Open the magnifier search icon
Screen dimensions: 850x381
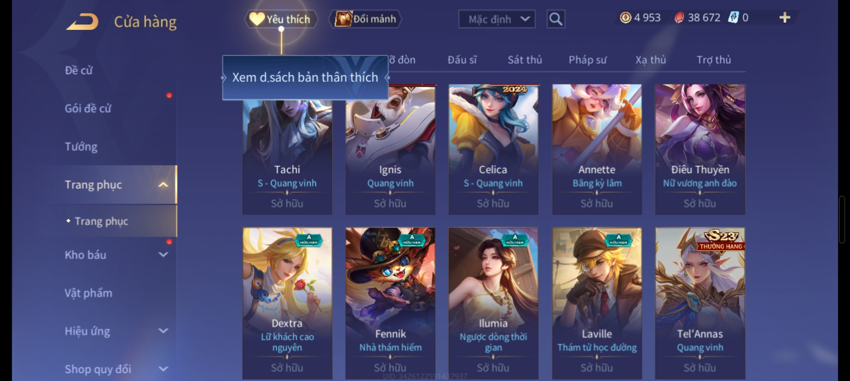pos(556,19)
